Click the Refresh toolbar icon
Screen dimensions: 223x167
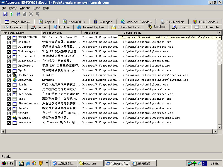pos(12,14)
